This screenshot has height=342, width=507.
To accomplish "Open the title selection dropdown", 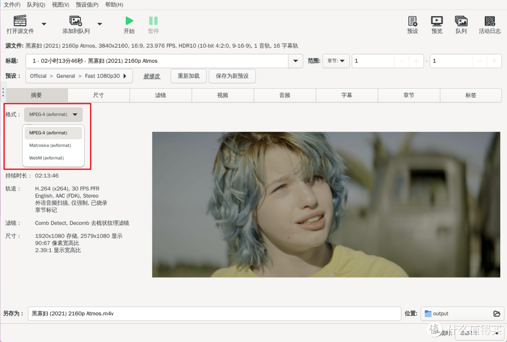I will 295,61.
